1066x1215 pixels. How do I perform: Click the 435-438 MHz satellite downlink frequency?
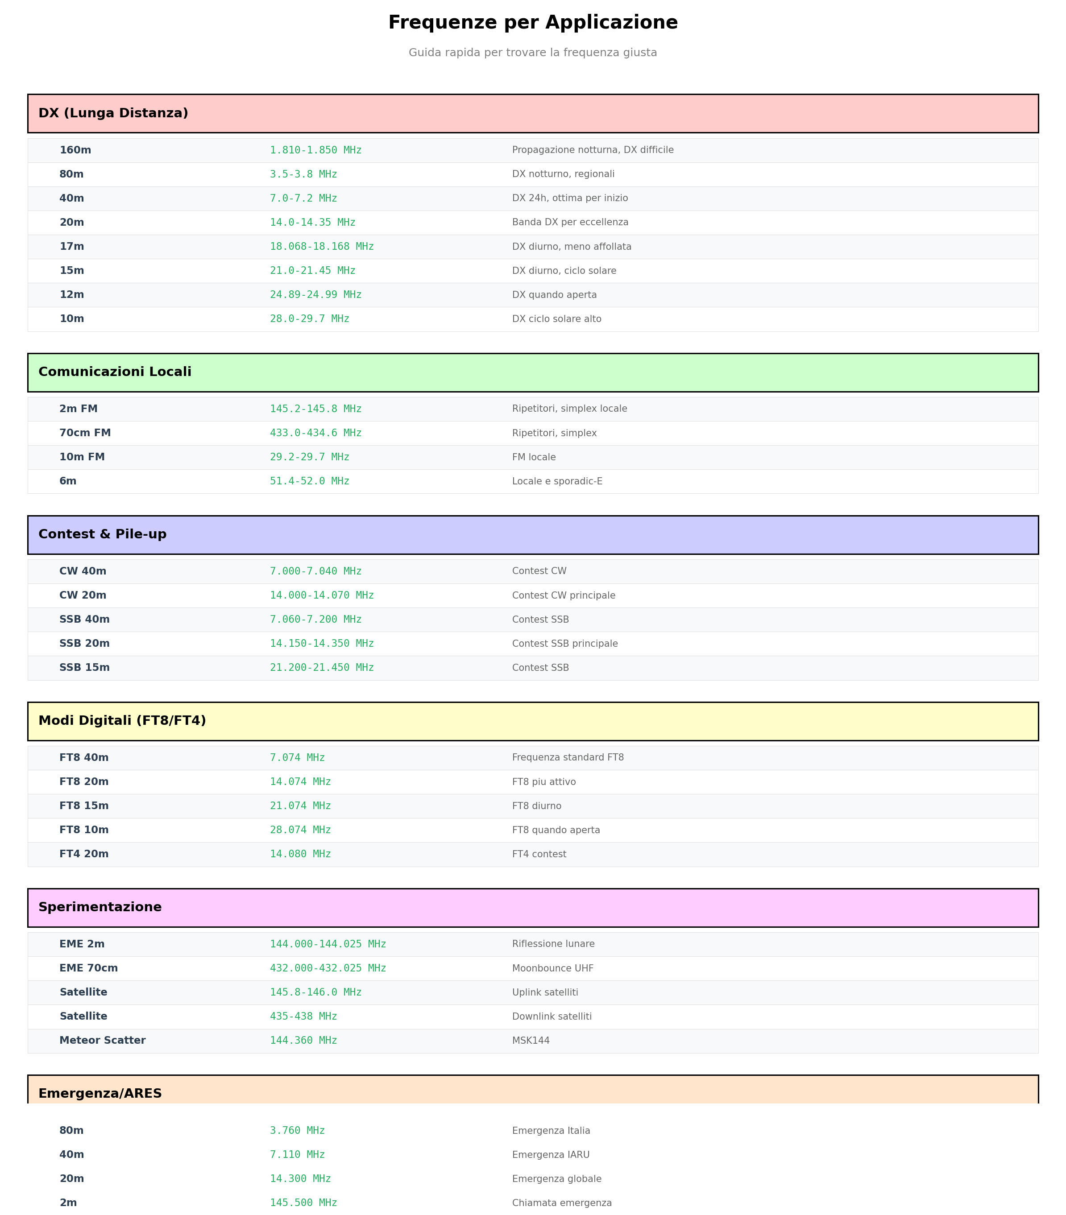click(303, 1017)
